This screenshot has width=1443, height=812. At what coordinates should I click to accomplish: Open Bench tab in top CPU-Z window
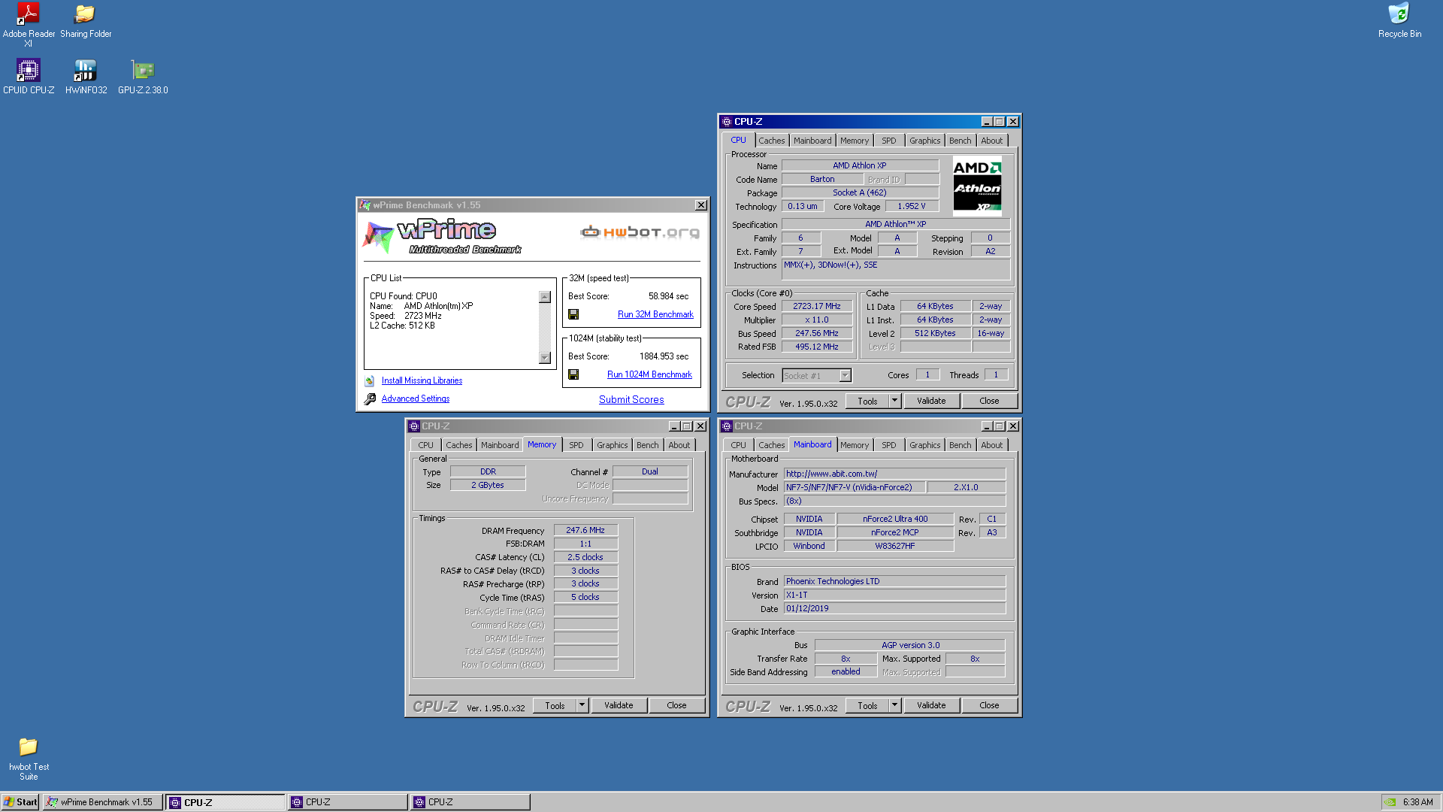point(960,141)
